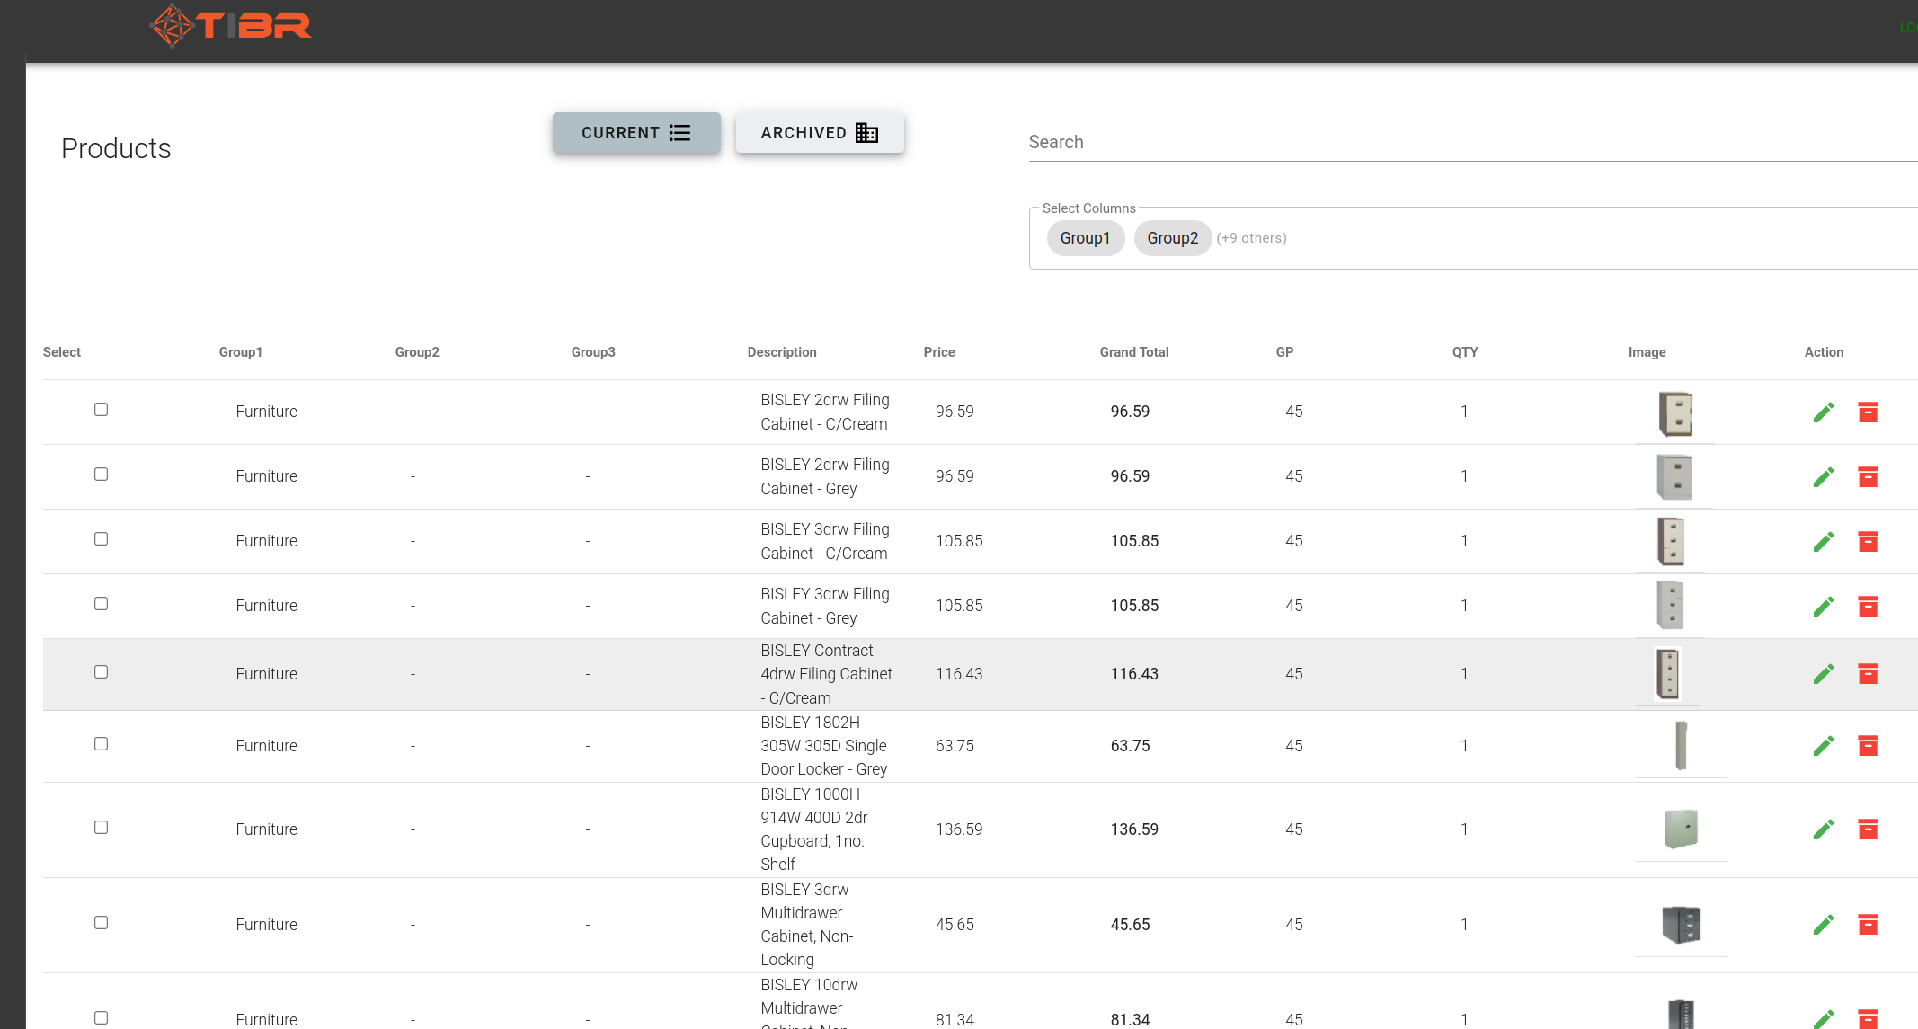This screenshot has width=1918, height=1029.
Task: Sort by Price column header
Action: pyautogui.click(x=939, y=352)
